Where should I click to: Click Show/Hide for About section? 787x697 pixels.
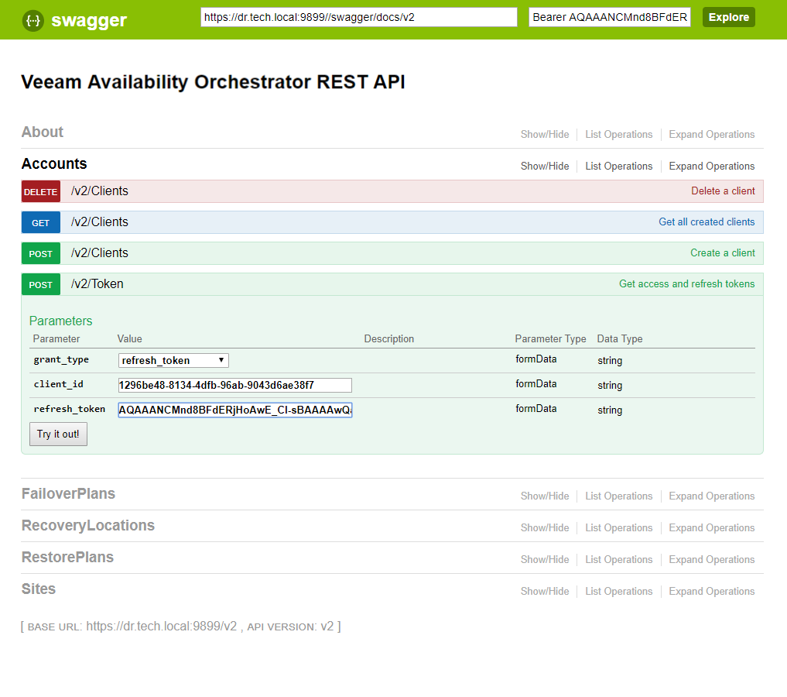pyautogui.click(x=545, y=135)
